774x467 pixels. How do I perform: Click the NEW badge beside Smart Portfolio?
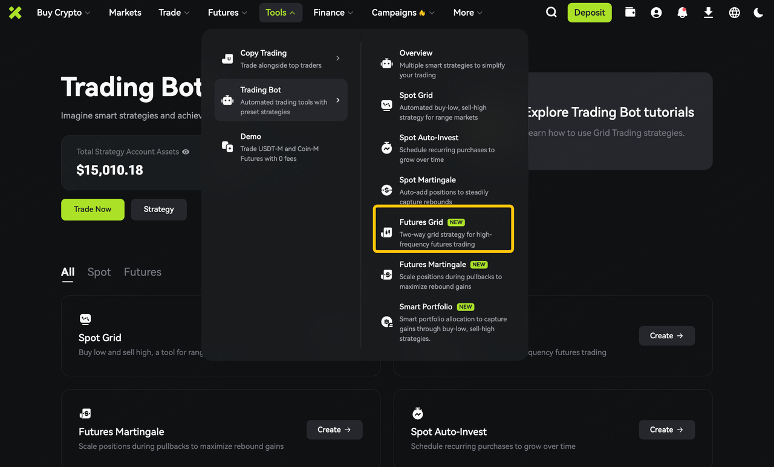pyautogui.click(x=466, y=307)
